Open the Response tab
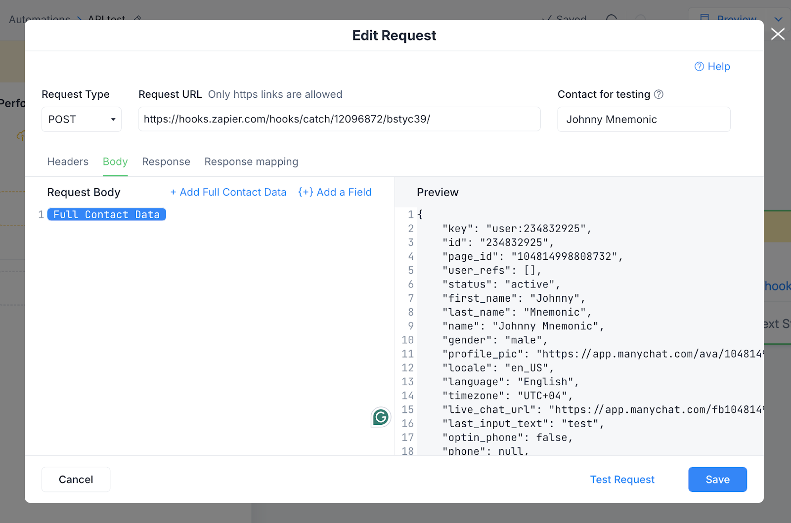 click(166, 162)
